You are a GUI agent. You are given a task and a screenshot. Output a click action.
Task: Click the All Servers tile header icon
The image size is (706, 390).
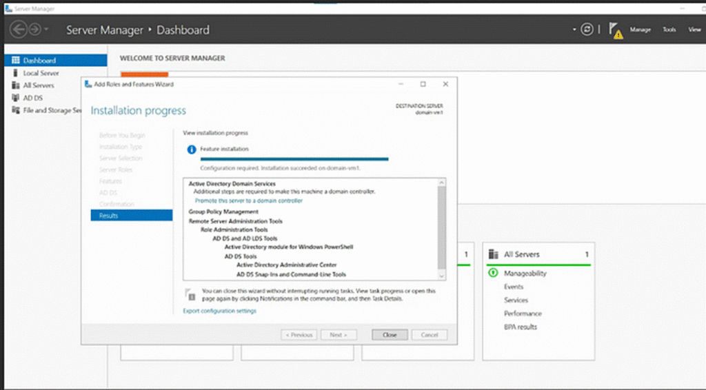coord(493,254)
